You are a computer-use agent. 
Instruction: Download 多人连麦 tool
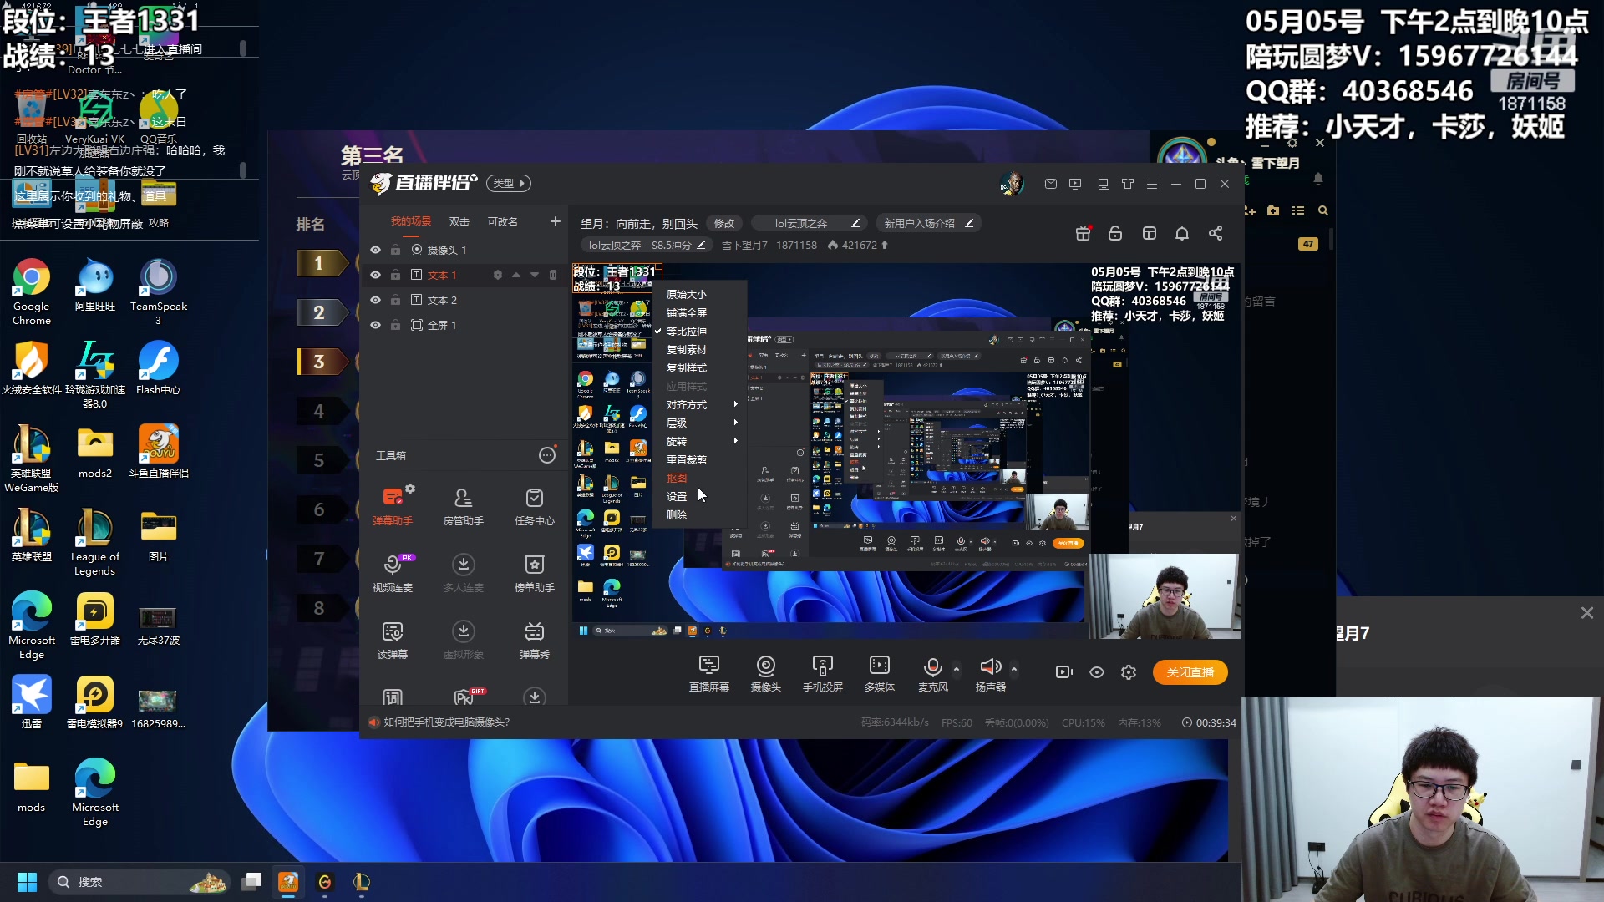[x=463, y=573]
